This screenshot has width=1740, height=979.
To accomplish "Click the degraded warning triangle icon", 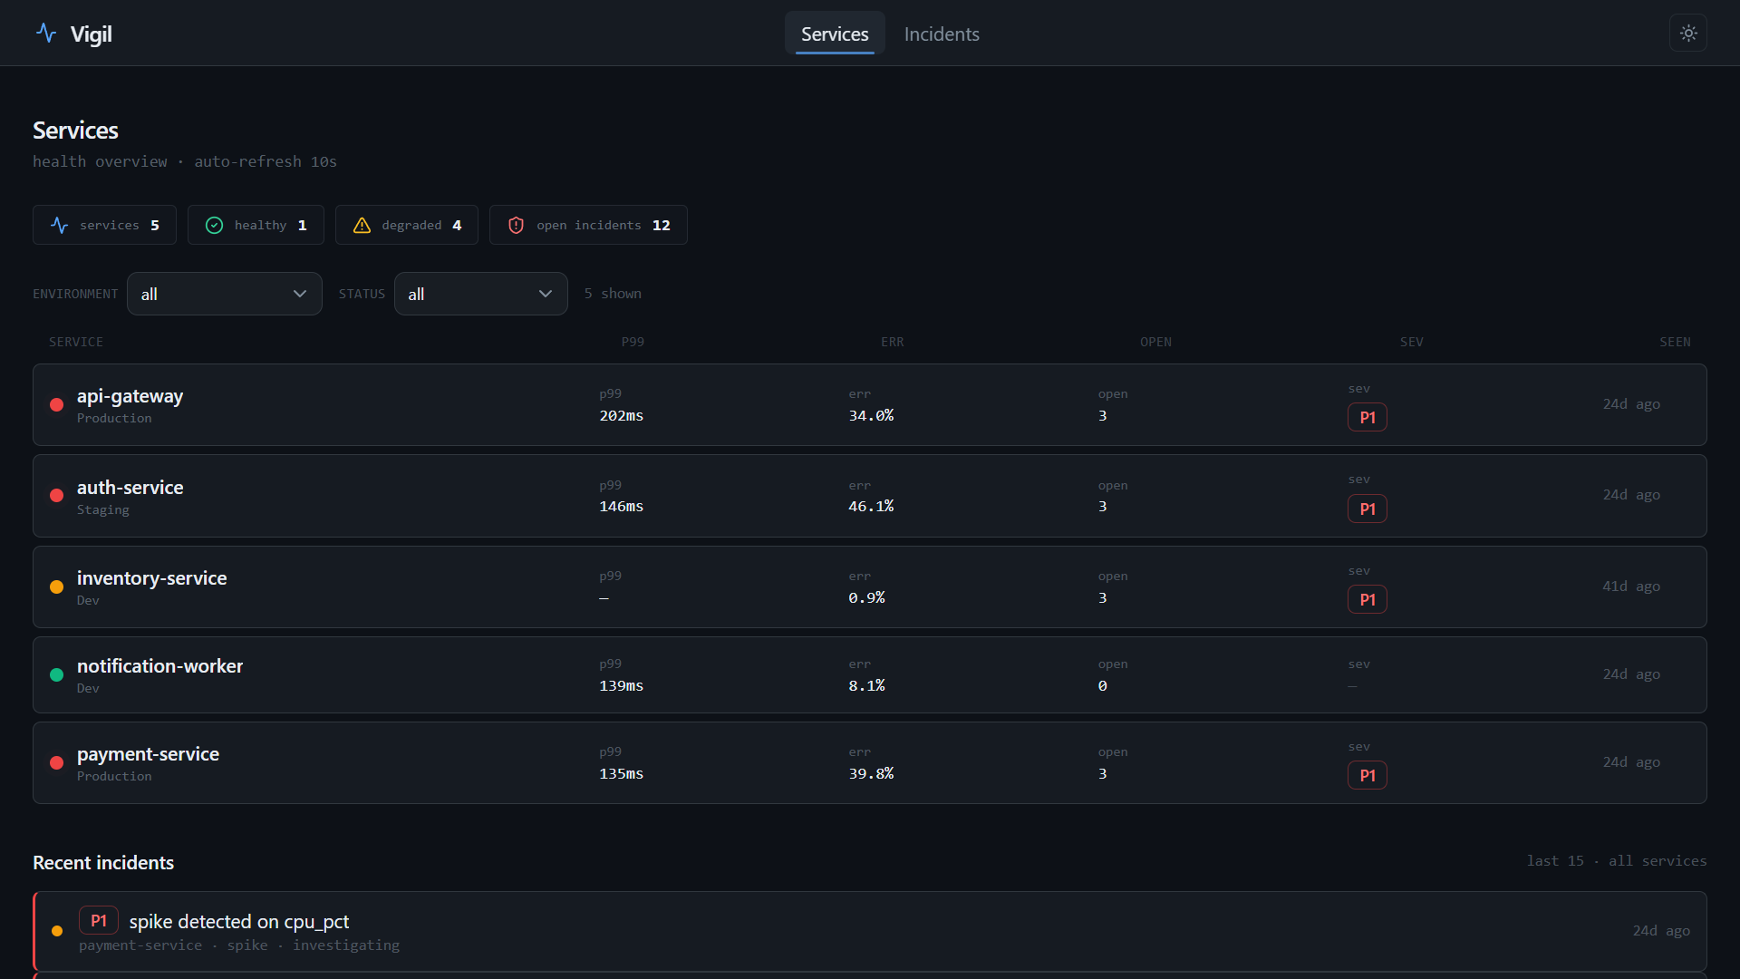I will click(x=362, y=225).
